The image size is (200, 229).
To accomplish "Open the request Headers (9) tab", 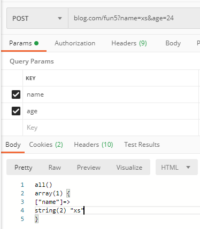I will click(x=129, y=43).
